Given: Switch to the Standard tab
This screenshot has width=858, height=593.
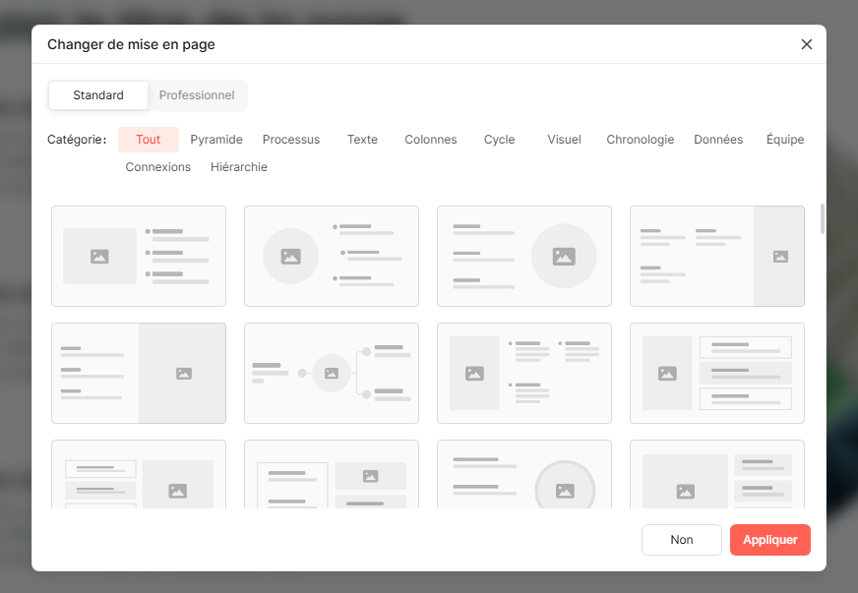Looking at the screenshot, I should coord(98,95).
